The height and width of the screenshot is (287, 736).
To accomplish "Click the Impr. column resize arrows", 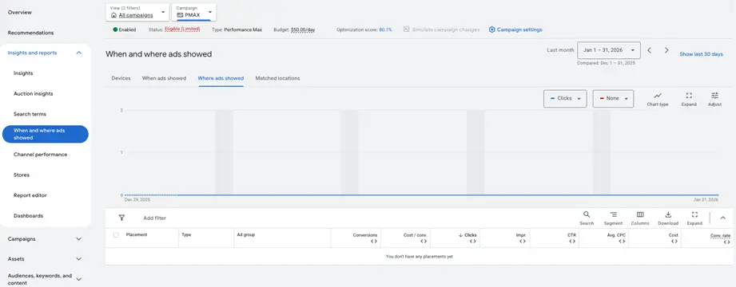I will tap(523, 241).
